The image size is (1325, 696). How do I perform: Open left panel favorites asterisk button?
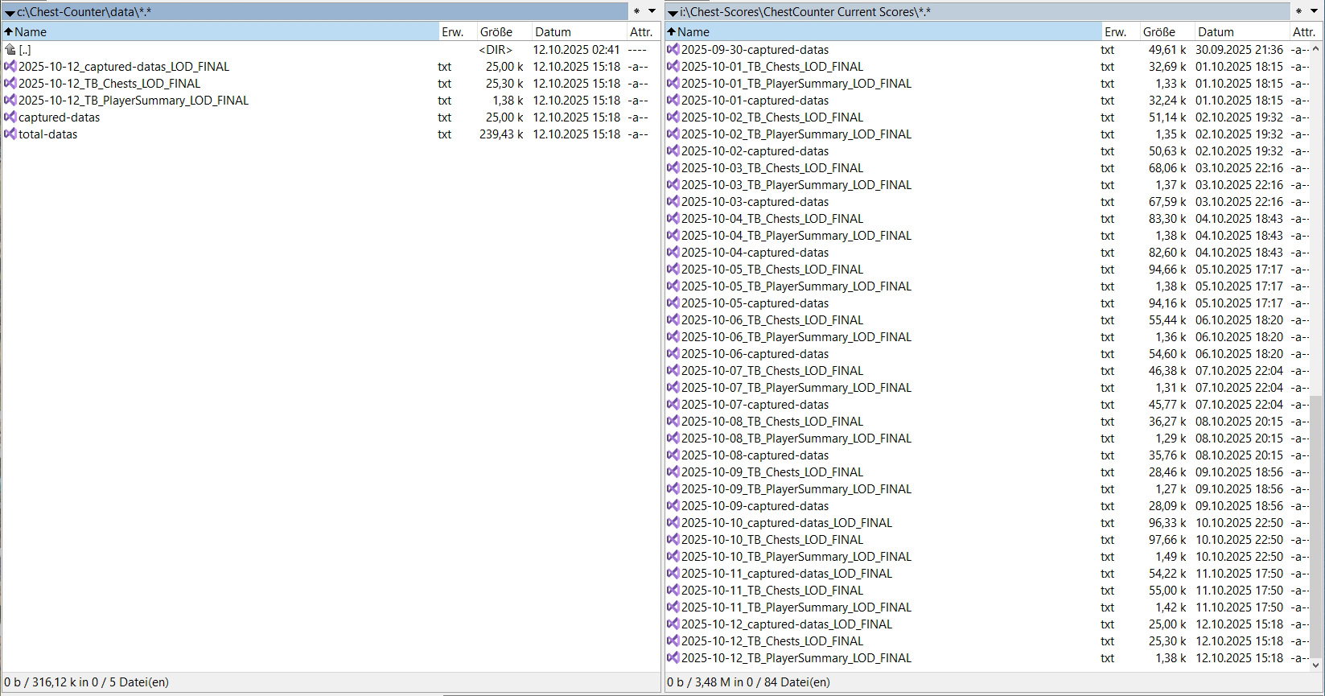click(x=636, y=11)
